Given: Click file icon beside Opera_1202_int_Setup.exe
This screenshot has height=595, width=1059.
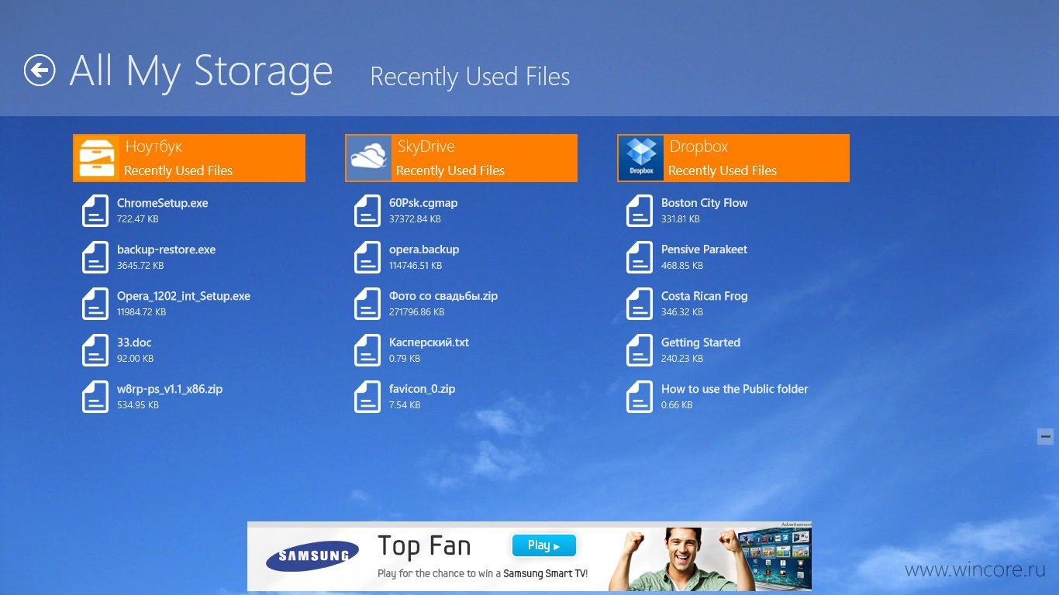Looking at the screenshot, I should (x=95, y=304).
